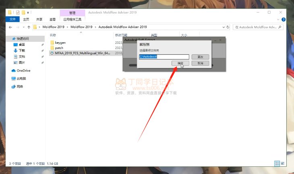Viewport: 294px width, 174px height.
Task: Click the 取消 button in extract dialog
Action: [x=200, y=63]
